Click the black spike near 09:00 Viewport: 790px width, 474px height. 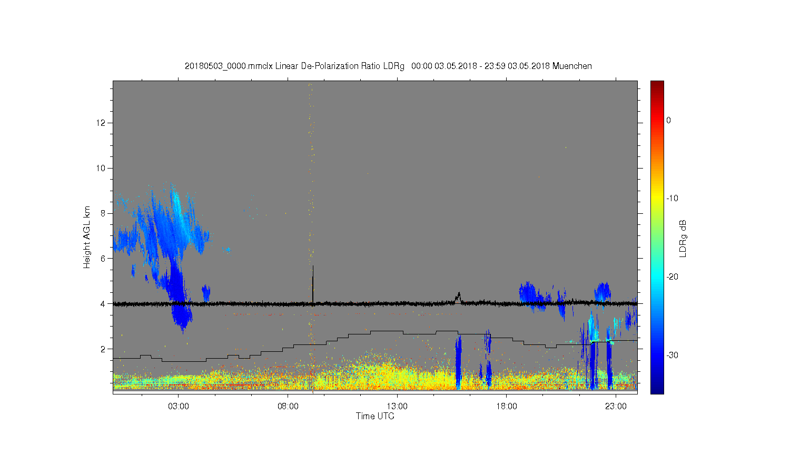pyautogui.click(x=313, y=284)
